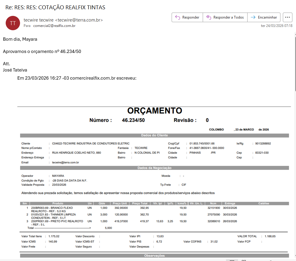Click the TT sender avatar
This screenshot has width=296, height=261.
[13, 23]
